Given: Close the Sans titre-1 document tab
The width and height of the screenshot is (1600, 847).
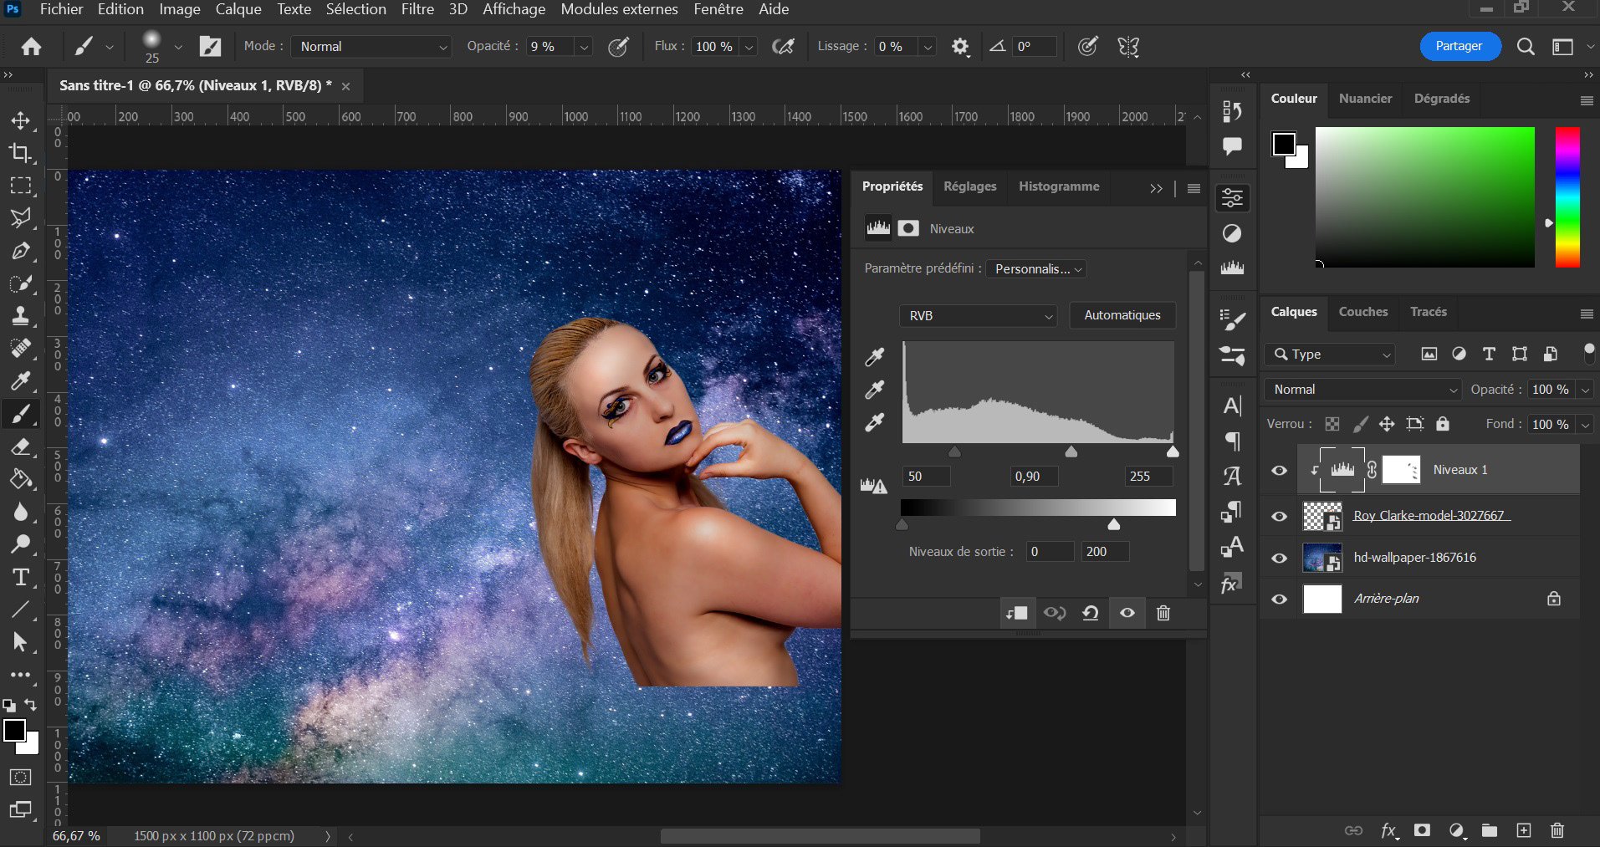Looking at the screenshot, I should (x=345, y=86).
